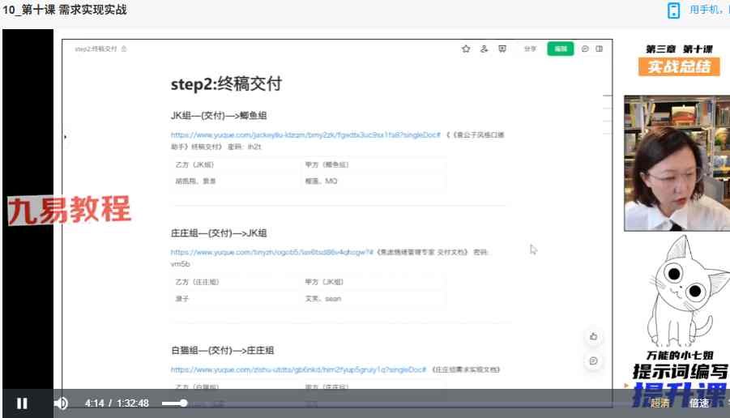Image resolution: width=730 pixels, height=418 pixels.
Task: Open the 超清 video quality selector
Action: click(660, 403)
